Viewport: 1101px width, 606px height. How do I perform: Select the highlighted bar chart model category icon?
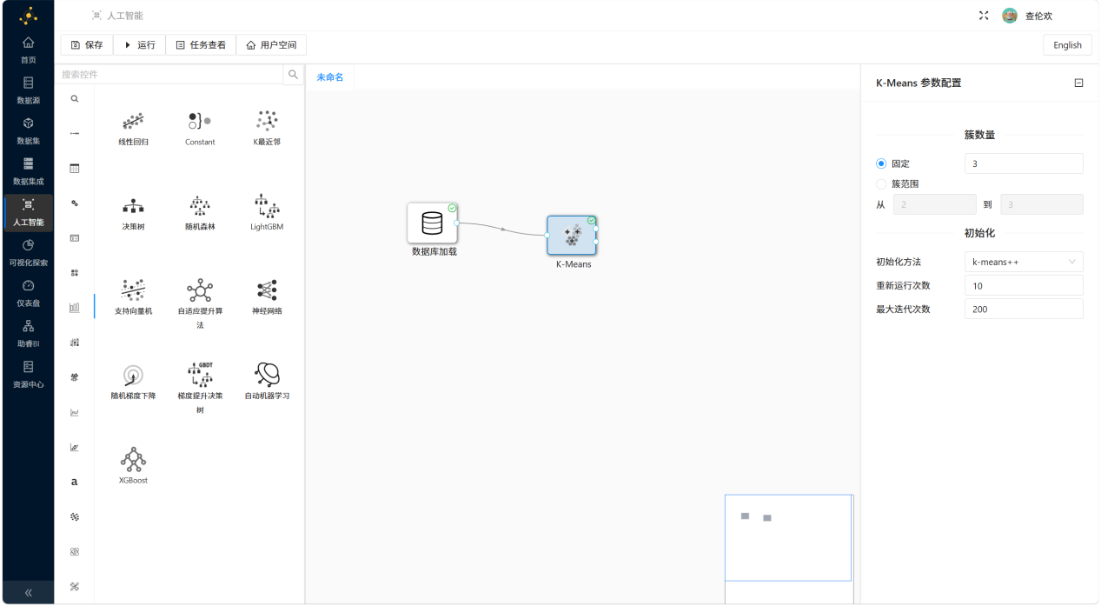(75, 308)
